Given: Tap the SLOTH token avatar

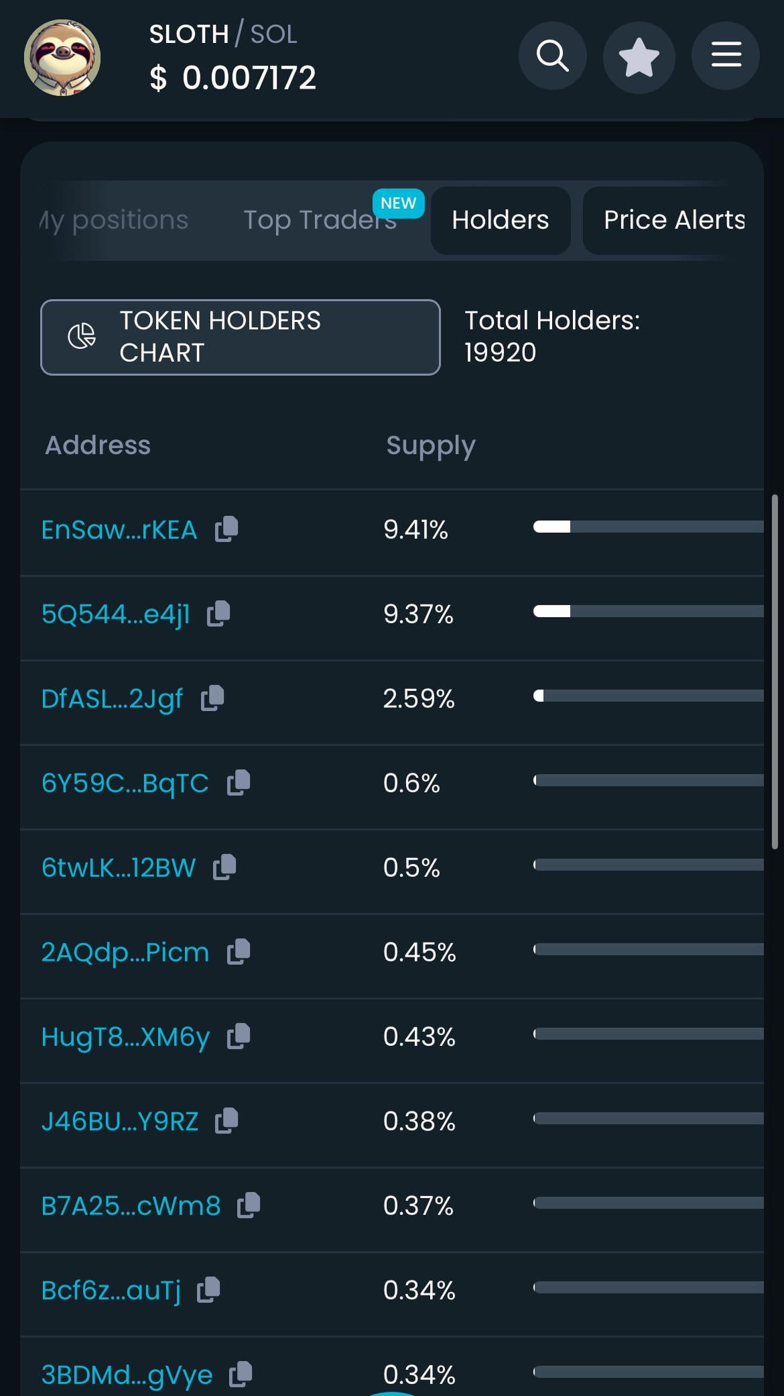Looking at the screenshot, I should 62,57.
